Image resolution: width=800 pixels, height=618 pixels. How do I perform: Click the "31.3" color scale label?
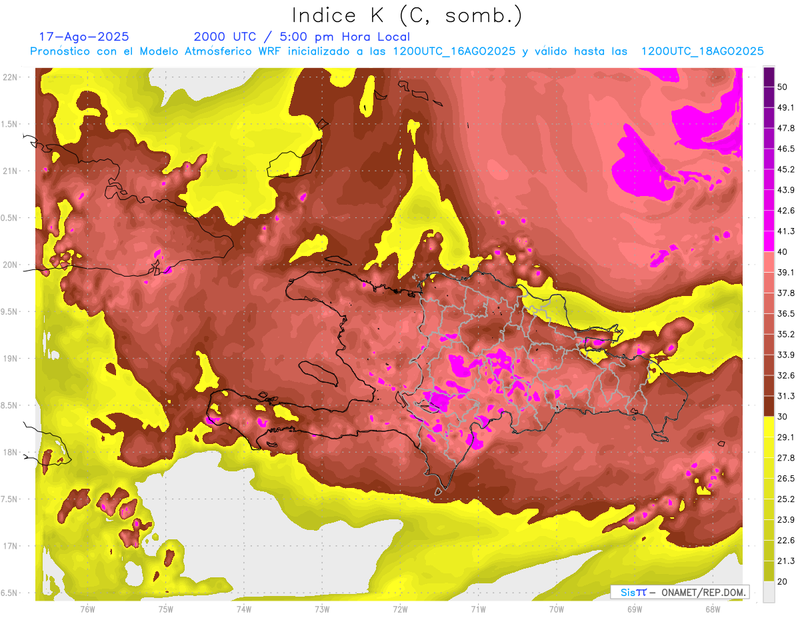pyautogui.click(x=786, y=396)
